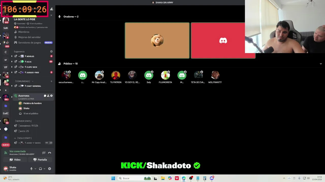Open the juegos-free channel

33,72
